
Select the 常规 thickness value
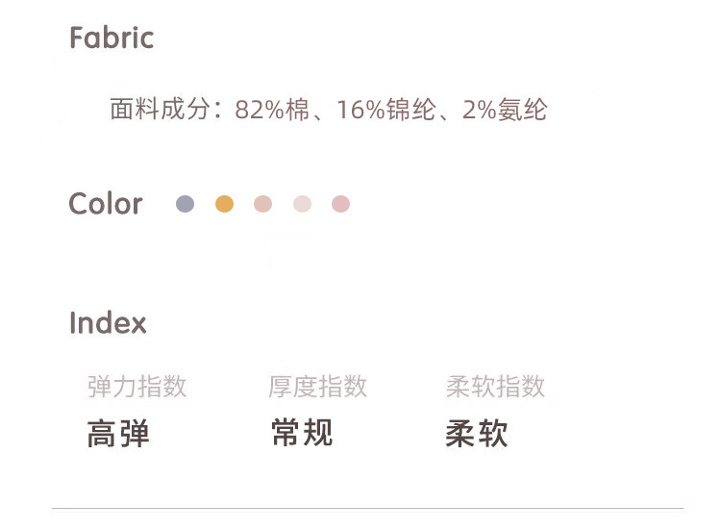(x=302, y=433)
